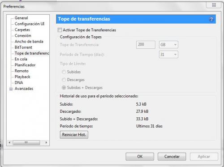Viewport: 224px width, 167px height.
Task: Click the sidebar horizontal scrollbar thumb
Action: click(x=26, y=142)
